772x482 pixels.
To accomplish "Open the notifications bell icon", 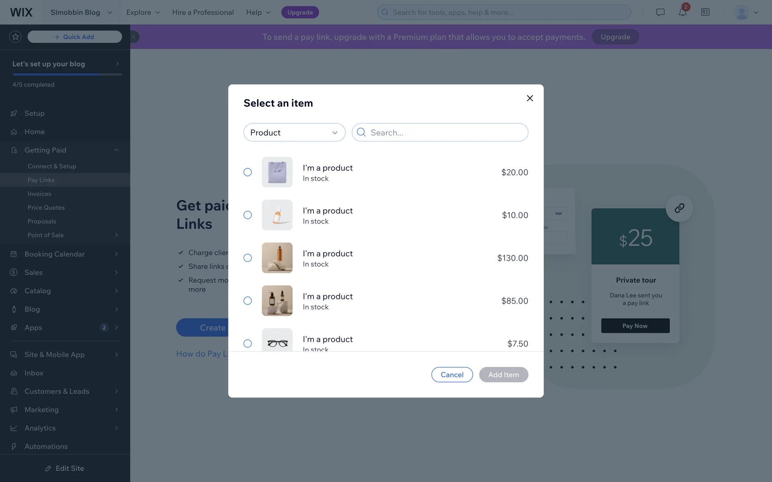I will (x=682, y=12).
